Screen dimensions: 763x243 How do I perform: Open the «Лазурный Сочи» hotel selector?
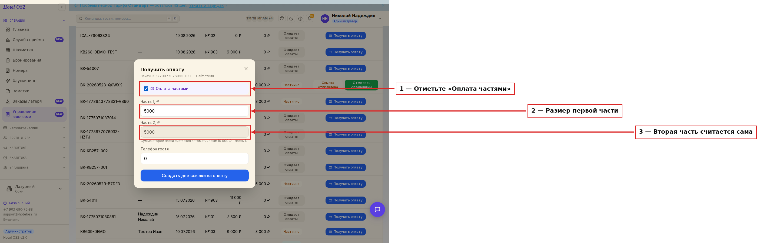coord(34,189)
